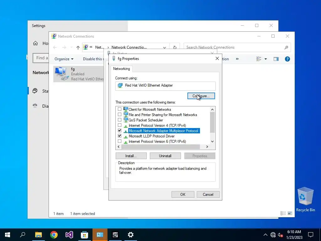The width and height of the screenshot is (321, 241).
Task: Switch to large icons view in status bar
Action: coord(290,213)
